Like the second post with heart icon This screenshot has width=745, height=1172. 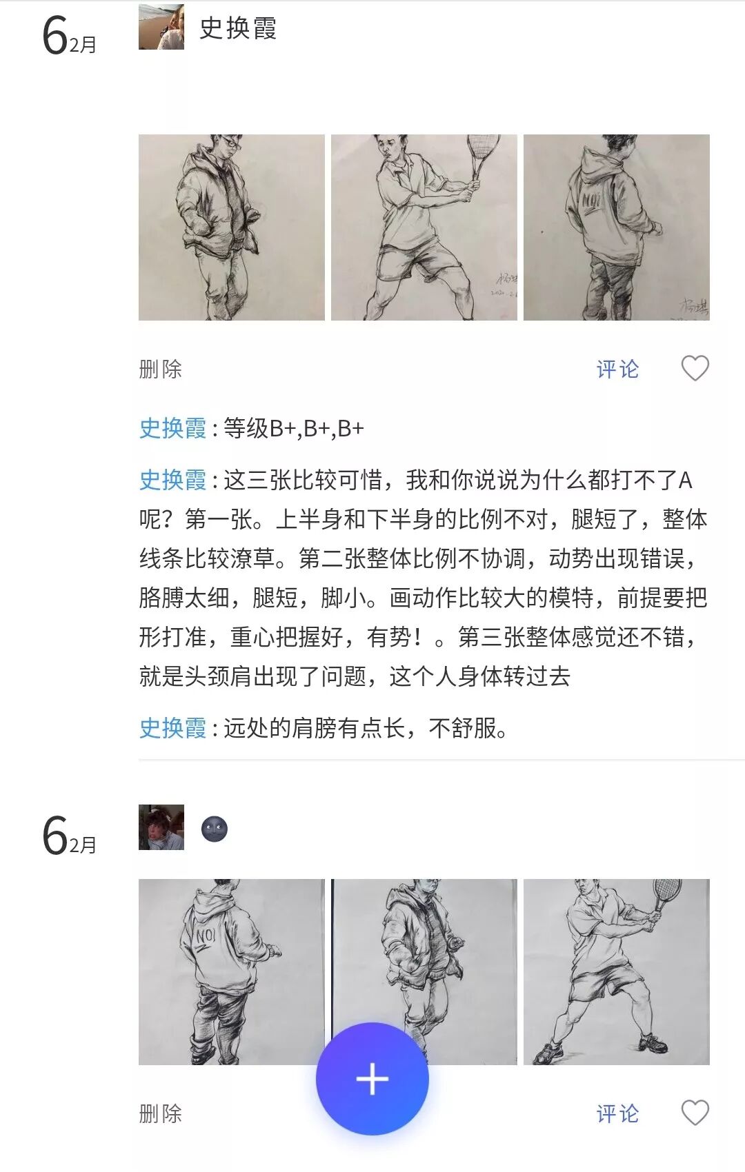(695, 1113)
